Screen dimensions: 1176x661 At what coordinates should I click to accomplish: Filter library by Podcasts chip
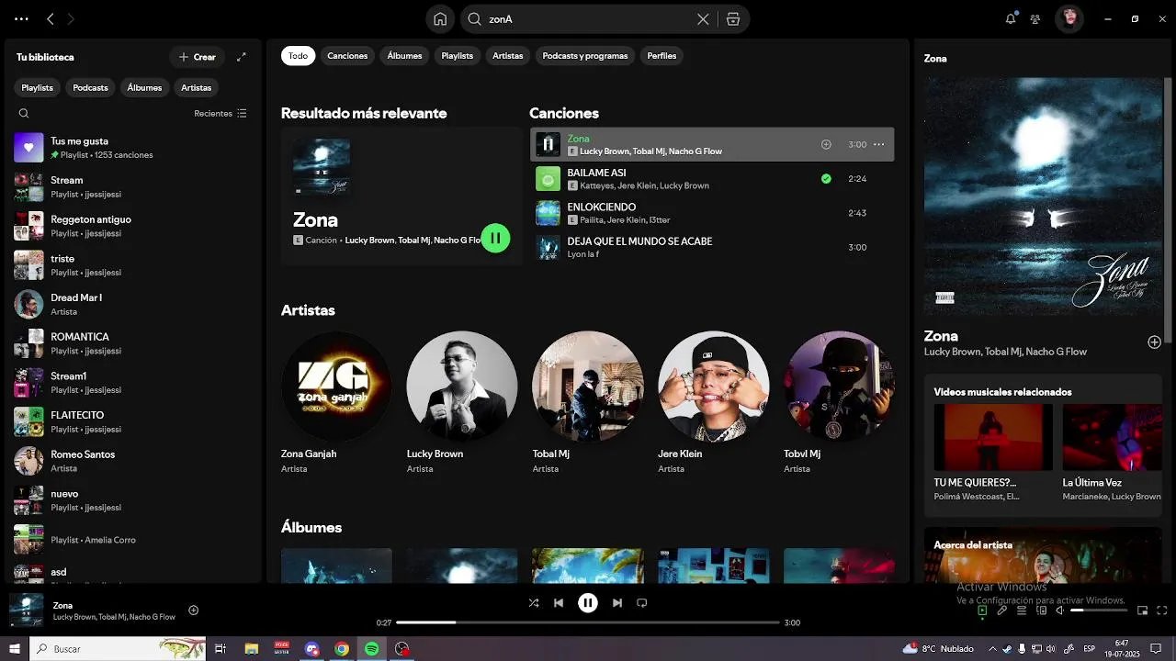90,87
